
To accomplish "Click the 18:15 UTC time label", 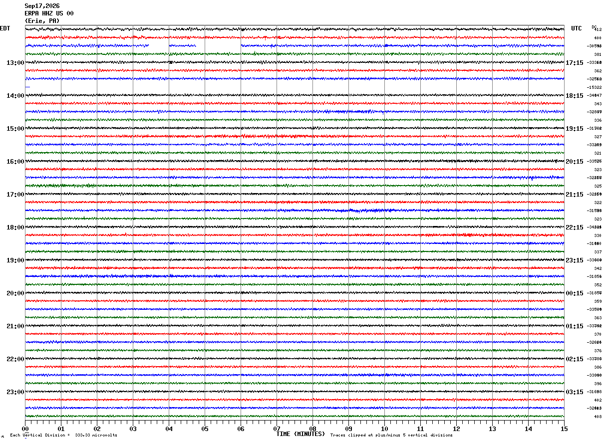I will [574, 96].
